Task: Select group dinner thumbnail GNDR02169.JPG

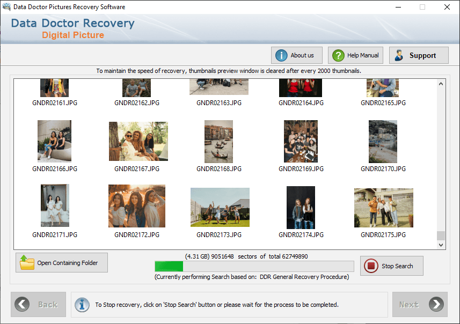Action: tap(301, 141)
